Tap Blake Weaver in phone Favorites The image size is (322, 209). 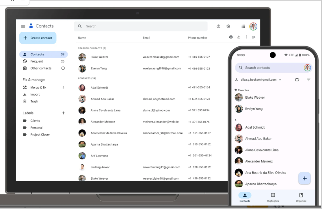click(273, 97)
